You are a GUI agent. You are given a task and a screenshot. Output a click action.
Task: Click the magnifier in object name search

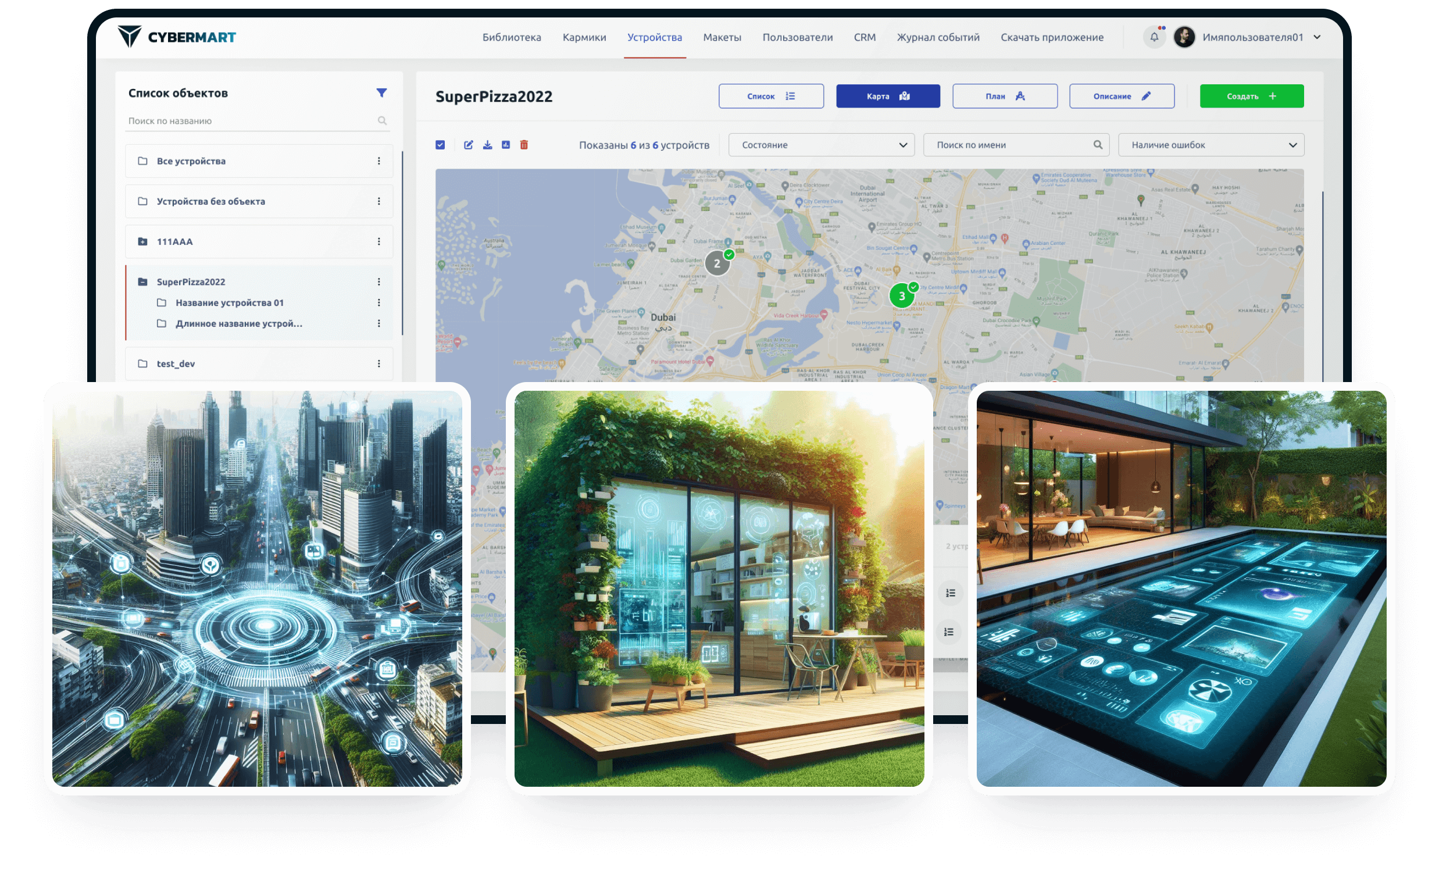pos(382,121)
